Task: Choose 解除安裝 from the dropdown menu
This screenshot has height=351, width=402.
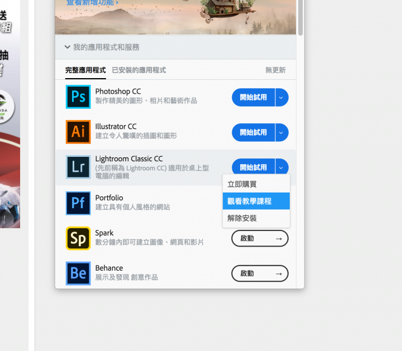Action: [256, 218]
